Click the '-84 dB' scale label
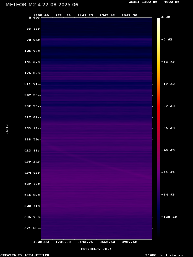This screenshot has height=257, width=193. pos(168,195)
